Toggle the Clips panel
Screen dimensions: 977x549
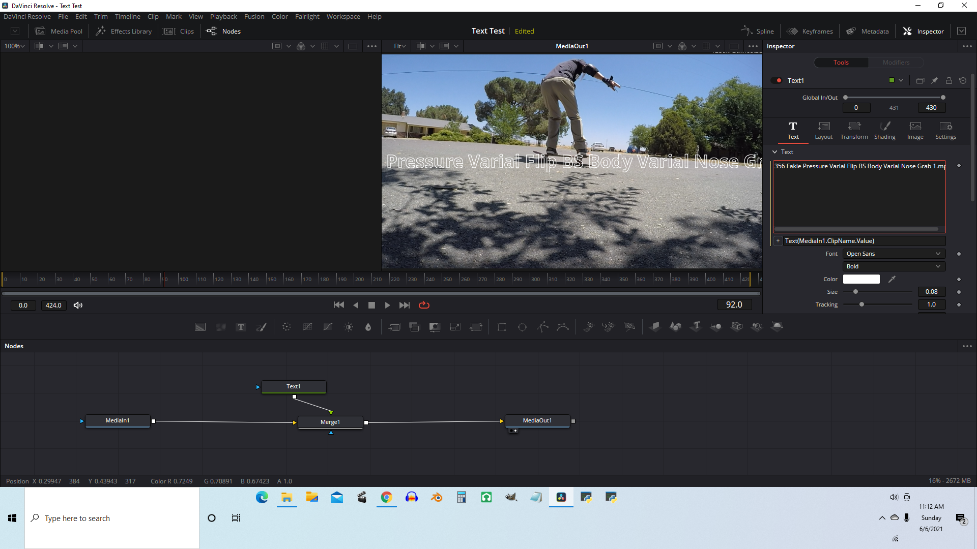pos(178,31)
